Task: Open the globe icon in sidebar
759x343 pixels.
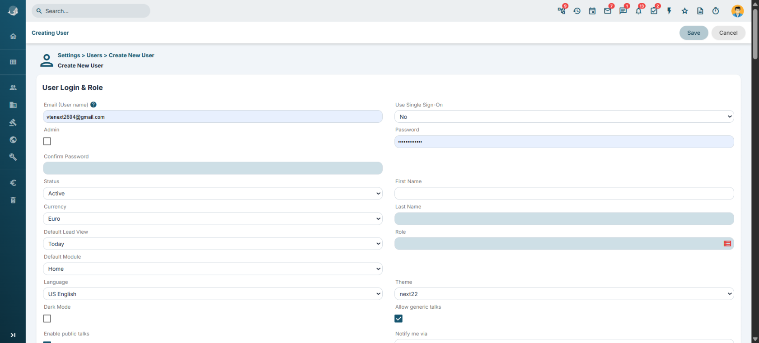Action: pyautogui.click(x=13, y=140)
